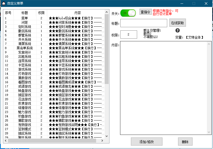Screen dimensions: 213x149
Task: Click the ★★★成语接龙★★★ content cell
Action: [x=76, y=86]
